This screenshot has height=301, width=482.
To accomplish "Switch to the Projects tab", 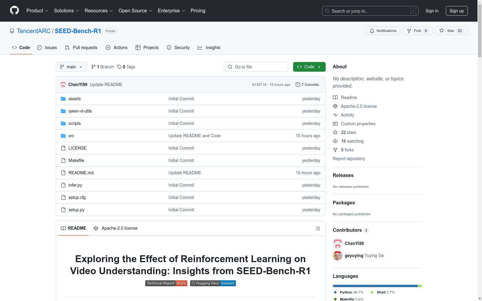I will click(147, 48).
